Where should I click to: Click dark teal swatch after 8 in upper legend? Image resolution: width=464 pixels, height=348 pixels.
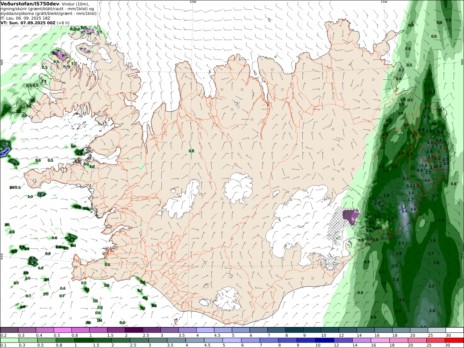(294, 330)
